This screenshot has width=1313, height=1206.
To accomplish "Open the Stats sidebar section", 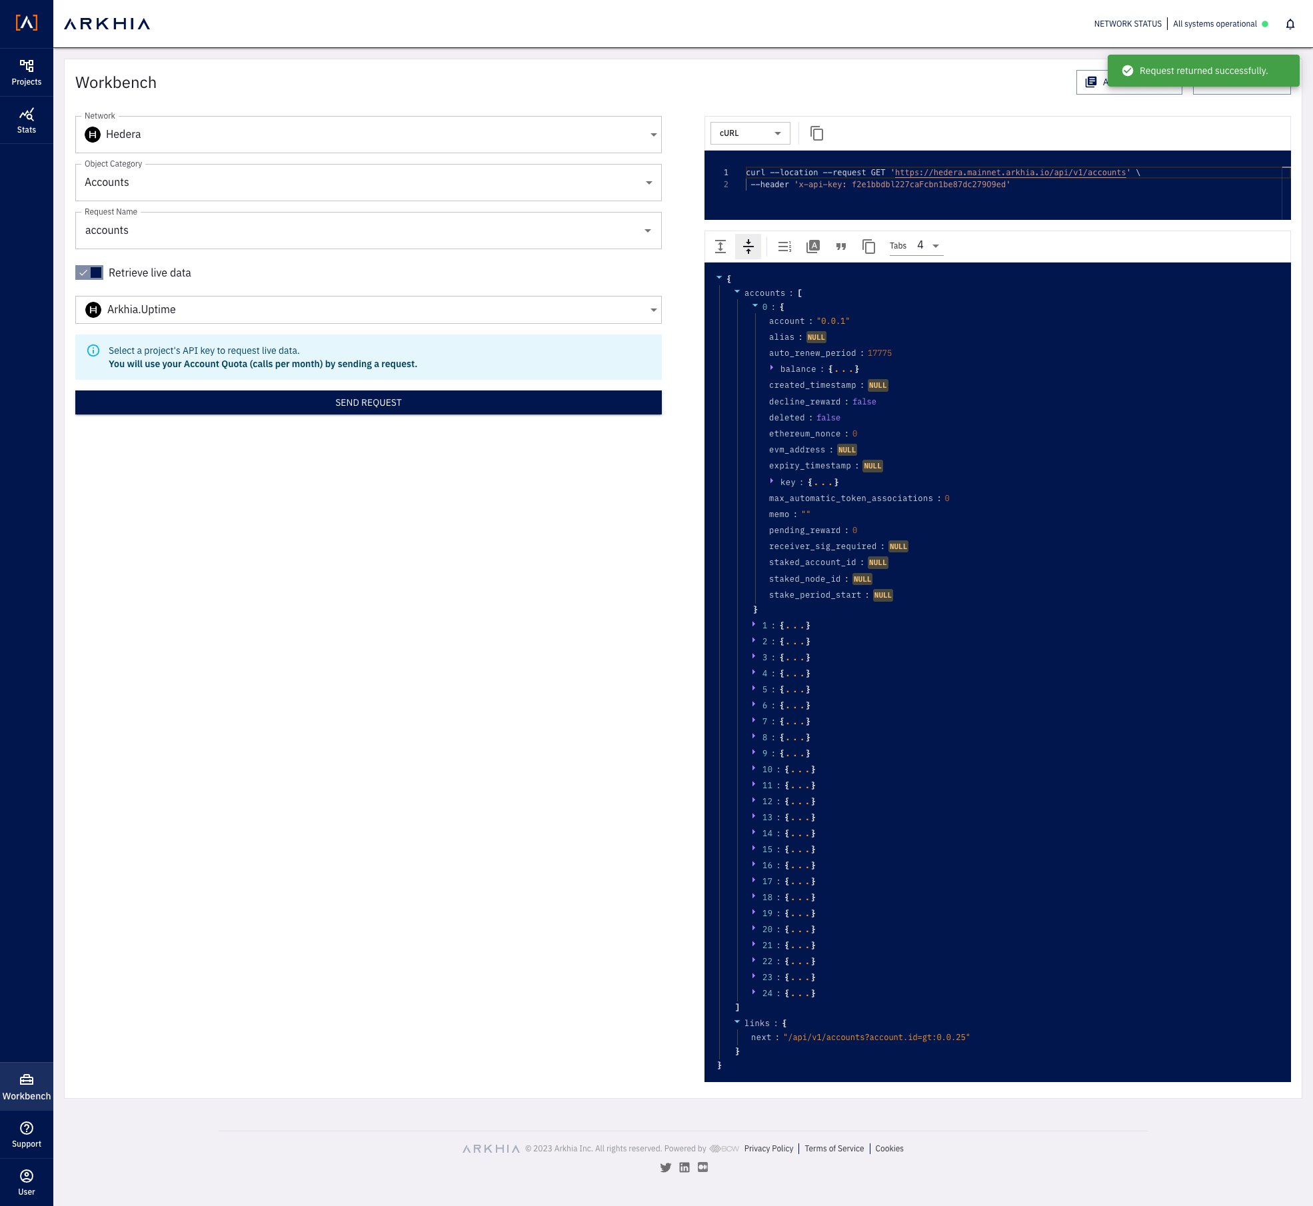I will tap(27, 121).
